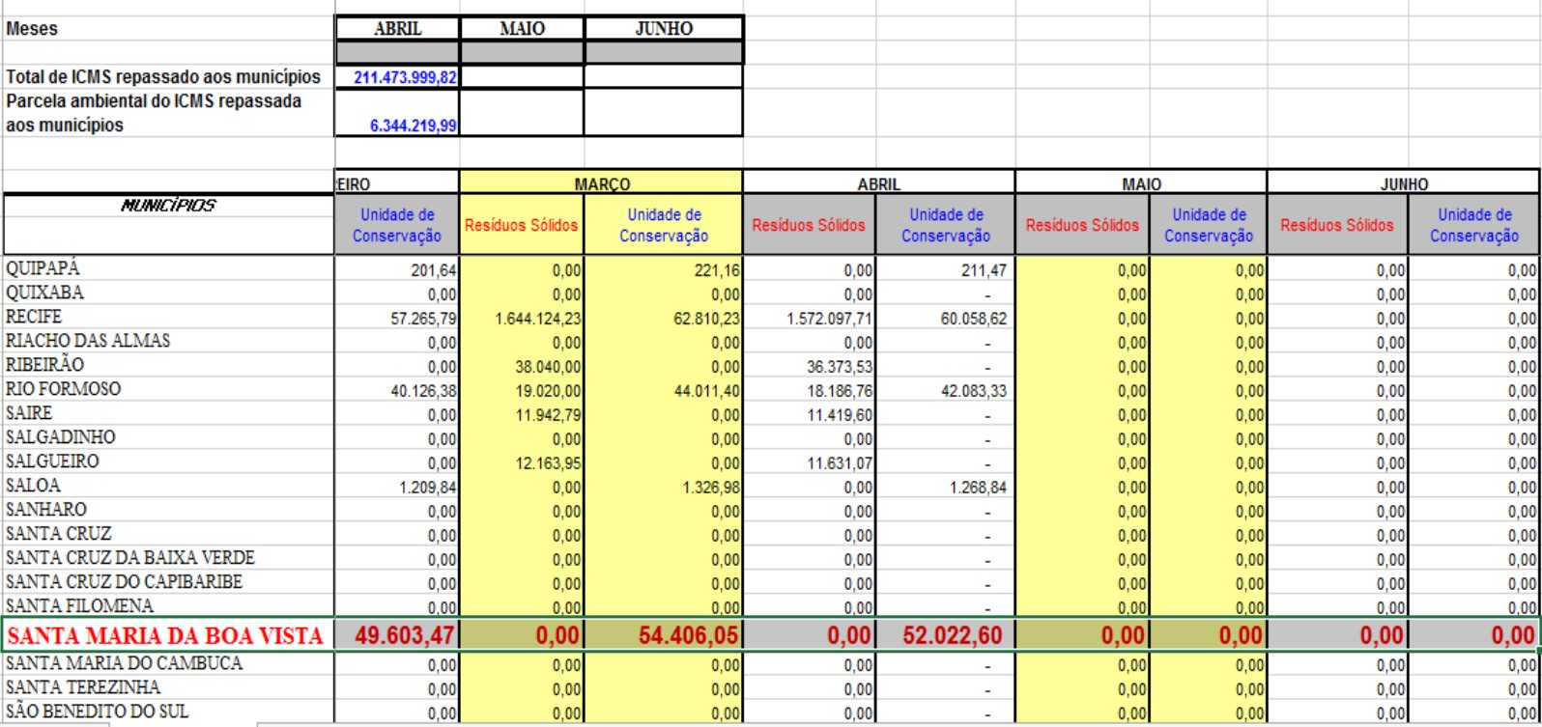Viewport: 1542px width, 727px height.
Task: Click the JUNHO heading in the municipalities table
Action: 1404,183
